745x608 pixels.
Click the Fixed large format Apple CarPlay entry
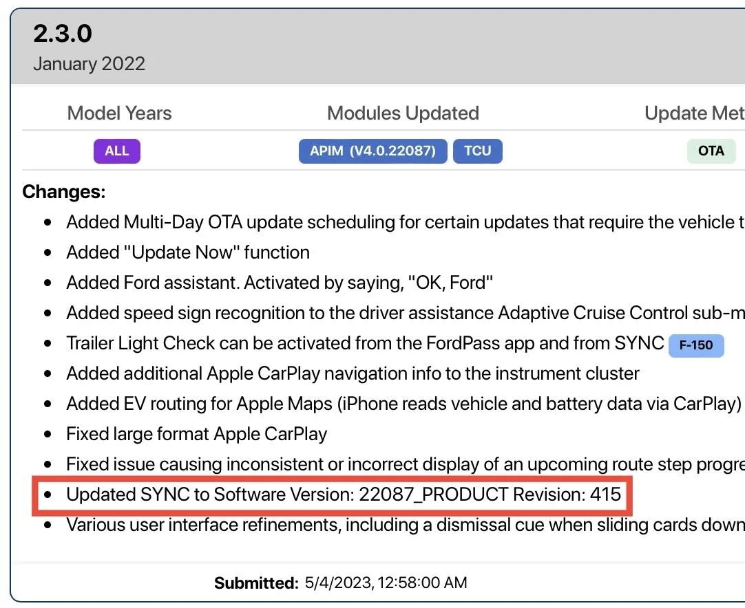[x=196, y=434]
